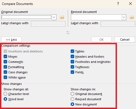The height and width of the screenshot is (109, 136).
Task: Choose Original document radio option
Action: pos(73,94)
